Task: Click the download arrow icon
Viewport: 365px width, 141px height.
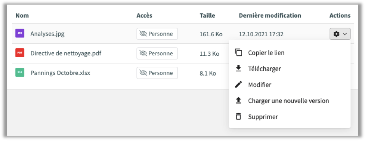Action: (x=238, y=68)
